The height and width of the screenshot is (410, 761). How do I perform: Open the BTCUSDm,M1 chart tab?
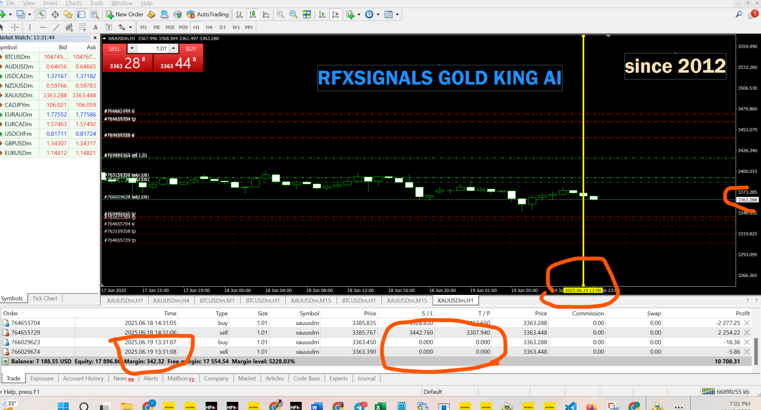(x=217, y=301)
